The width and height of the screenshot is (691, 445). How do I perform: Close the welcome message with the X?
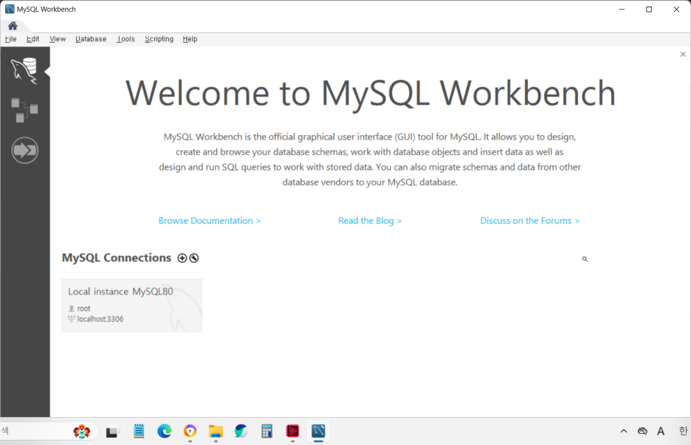pyautogui.click(x=683, y=54)
